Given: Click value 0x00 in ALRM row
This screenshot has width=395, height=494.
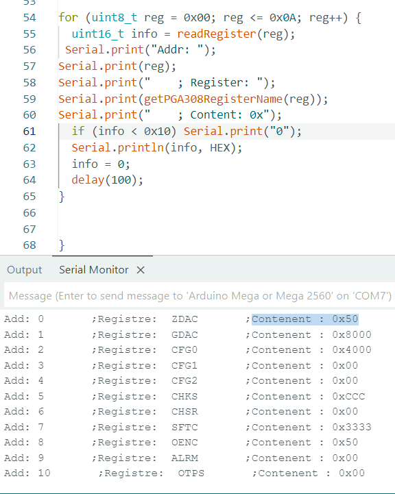Looking at the screenshot, I should pyautogui.click(x=345, y=458).
